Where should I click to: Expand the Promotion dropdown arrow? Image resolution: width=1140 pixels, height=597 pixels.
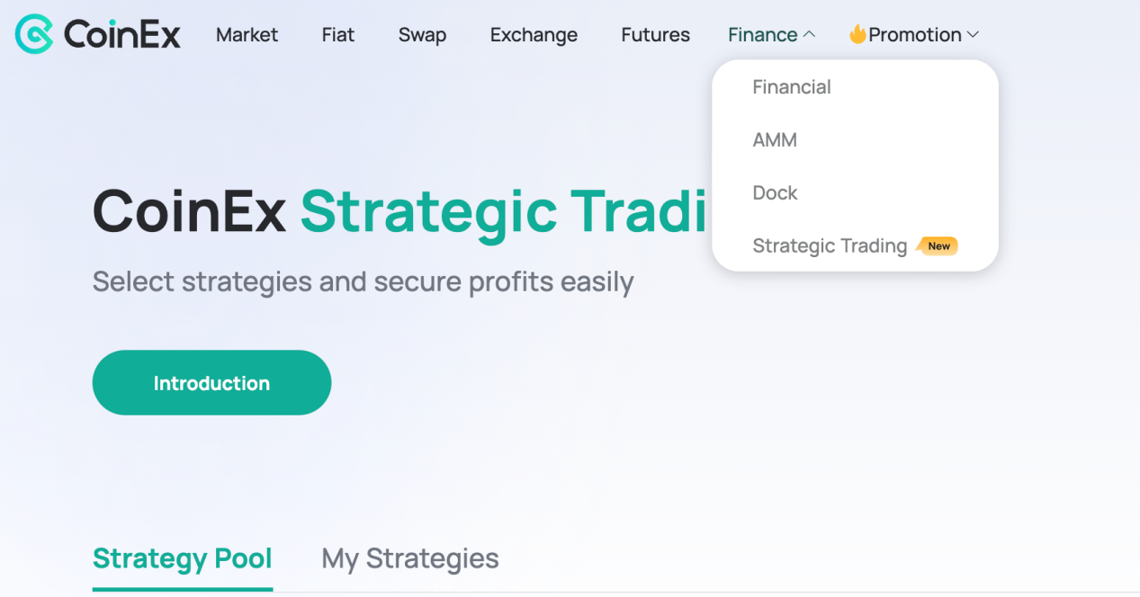point(973,35)
